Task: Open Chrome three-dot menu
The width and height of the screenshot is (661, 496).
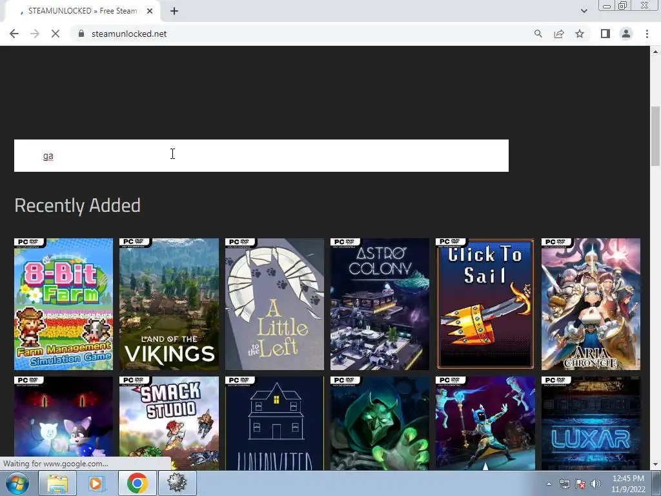Action: [647, 34]
